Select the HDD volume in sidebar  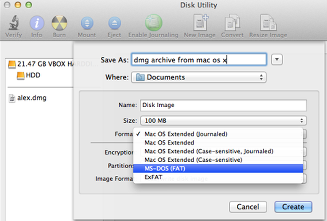[28, 75]
